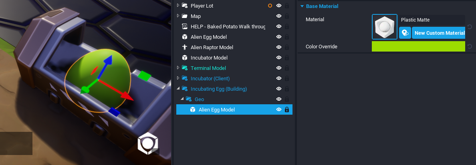Click the lock icon on Alien Egg Model selected row
Screen dimensions: 476x165
click(x=287, y=109)
